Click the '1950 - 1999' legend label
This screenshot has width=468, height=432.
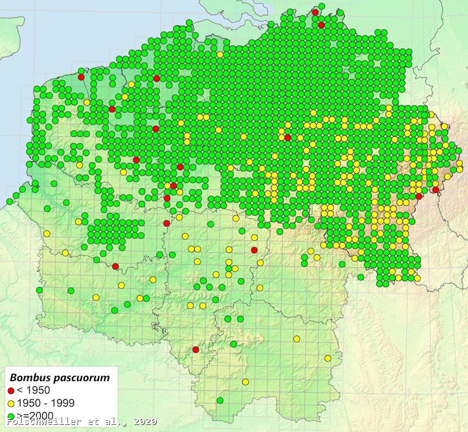coord(46,403)
